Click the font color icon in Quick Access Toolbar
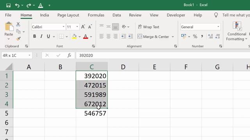The image size is (250, 140). point(41,5)
